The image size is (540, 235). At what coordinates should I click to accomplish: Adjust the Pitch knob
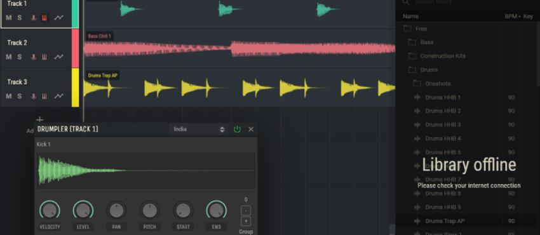pyautogui.click(x=149, y=210)
